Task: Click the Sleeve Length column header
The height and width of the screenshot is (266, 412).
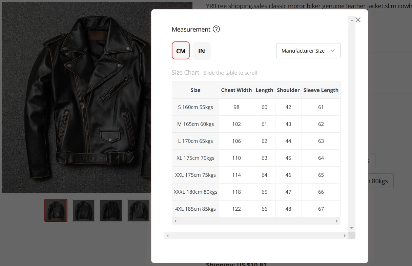Action: [x=321, y=90]
